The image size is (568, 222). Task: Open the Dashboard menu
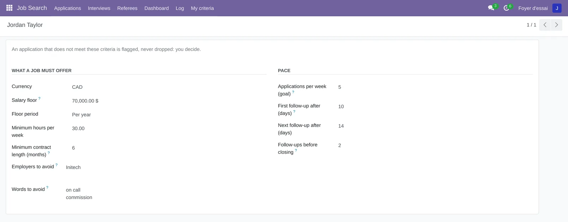157,8
